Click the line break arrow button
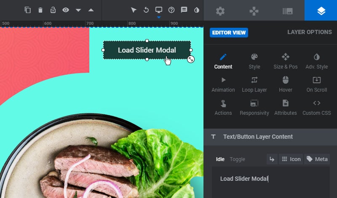Screen dimensions: 337x198 (272, 159)
